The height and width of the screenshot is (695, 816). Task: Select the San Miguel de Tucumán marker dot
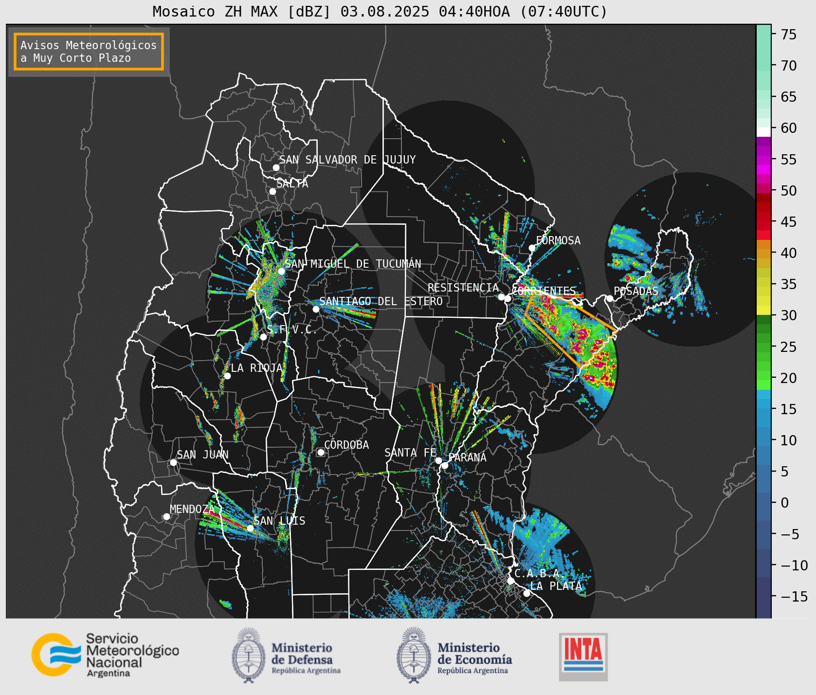pos(281,271)
